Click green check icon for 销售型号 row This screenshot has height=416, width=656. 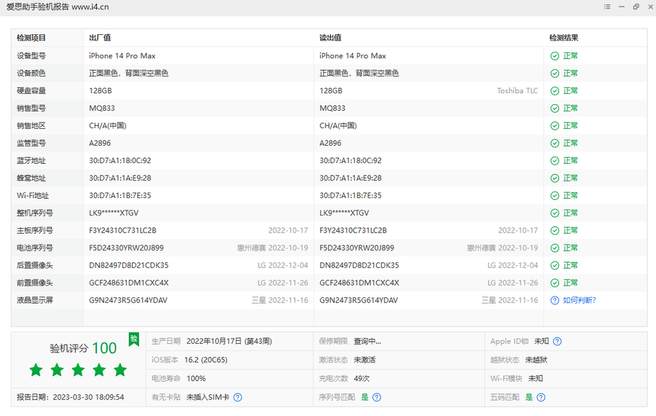(555, 109)
